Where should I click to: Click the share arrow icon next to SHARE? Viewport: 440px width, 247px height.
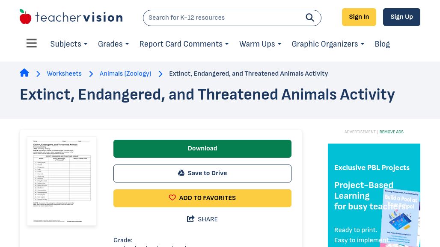(191, 219)
